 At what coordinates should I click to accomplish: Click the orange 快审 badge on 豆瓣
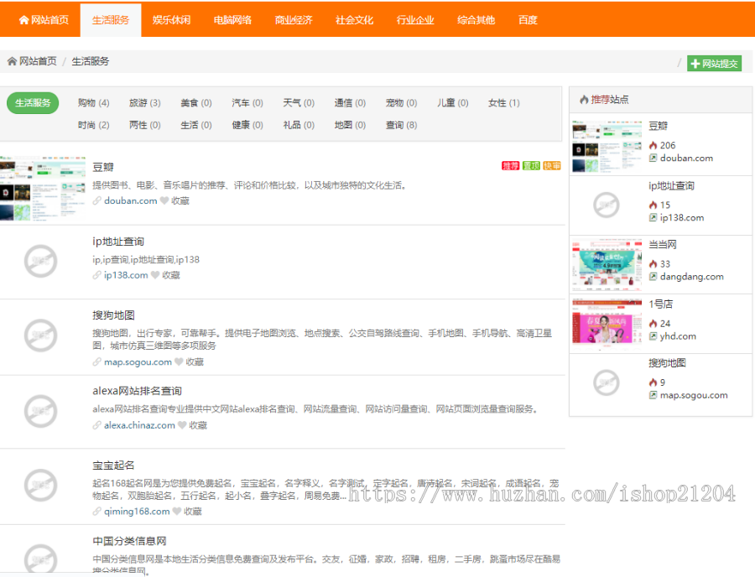point(552,166)
